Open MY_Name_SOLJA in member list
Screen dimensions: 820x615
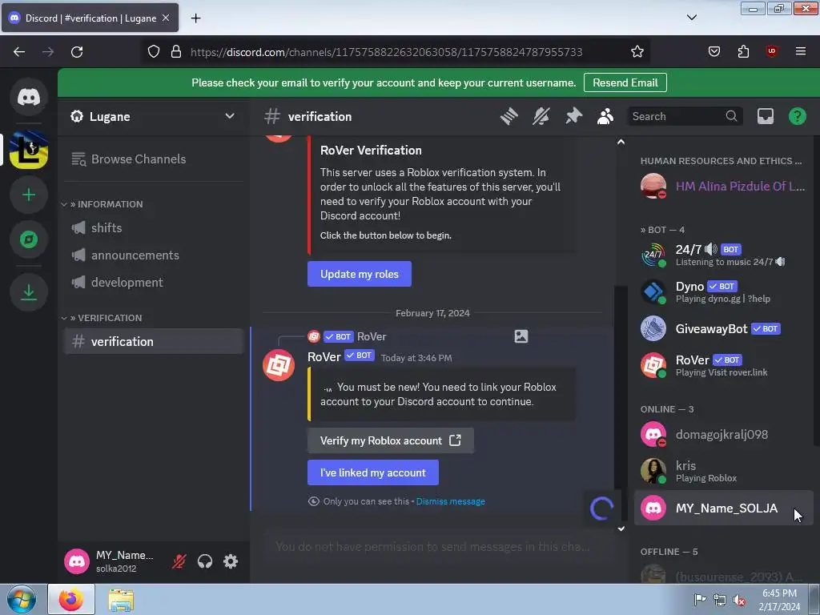click(x=723, y=508)
